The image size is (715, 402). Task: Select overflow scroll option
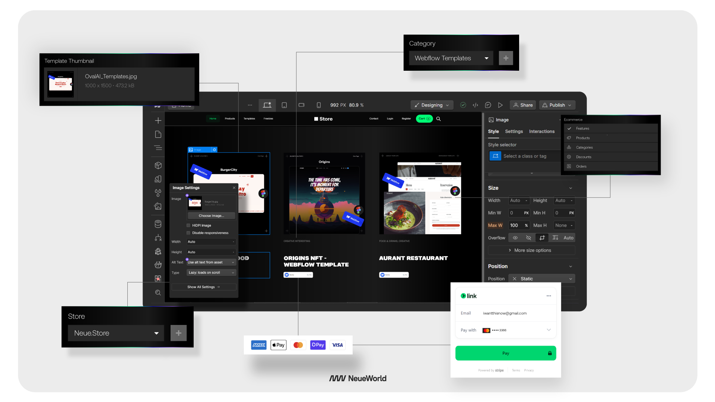(555, 238)
